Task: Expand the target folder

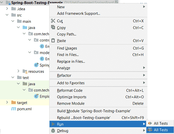Action: 7,102
